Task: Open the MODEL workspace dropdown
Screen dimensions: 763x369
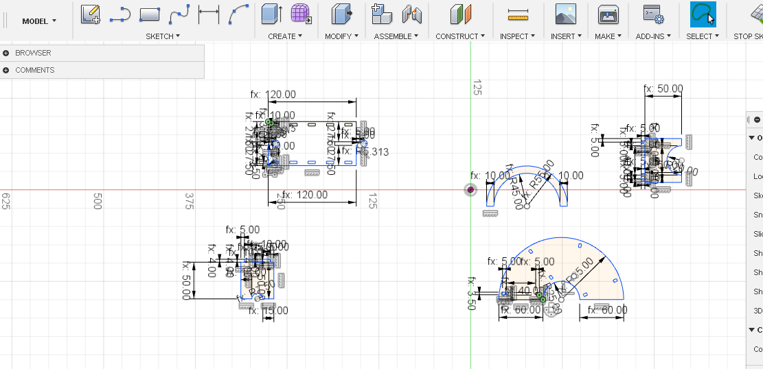Action: [x=39, y=21]
